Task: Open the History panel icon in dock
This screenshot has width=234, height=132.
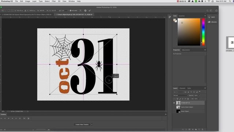Action: (x=170, y=17)
